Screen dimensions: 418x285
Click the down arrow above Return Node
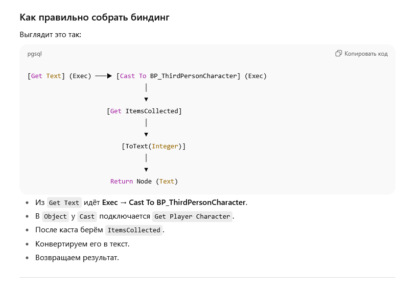tap(146, 169)
